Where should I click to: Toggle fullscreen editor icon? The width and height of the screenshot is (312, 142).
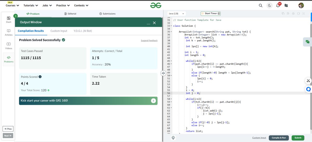303,13
